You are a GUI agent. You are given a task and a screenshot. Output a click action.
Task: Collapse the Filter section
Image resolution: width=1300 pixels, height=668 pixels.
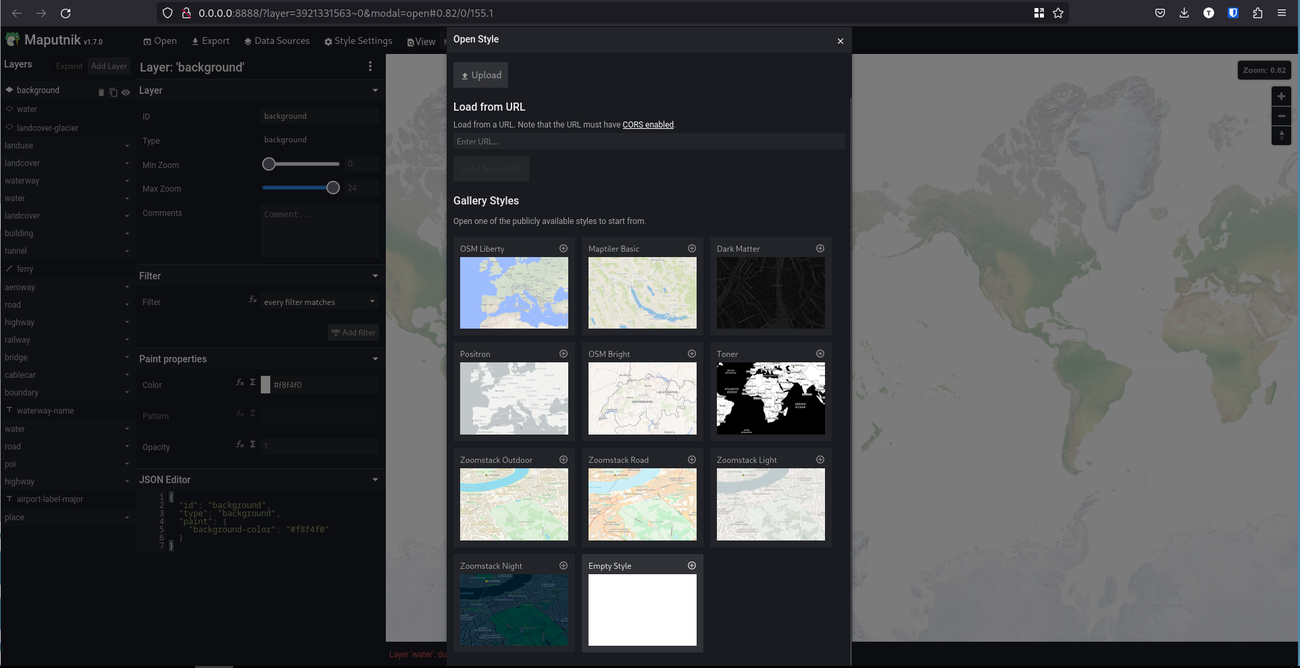coord(375,276)
